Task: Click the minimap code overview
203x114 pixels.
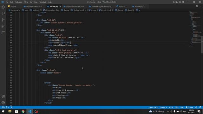Action: point(195,29)
